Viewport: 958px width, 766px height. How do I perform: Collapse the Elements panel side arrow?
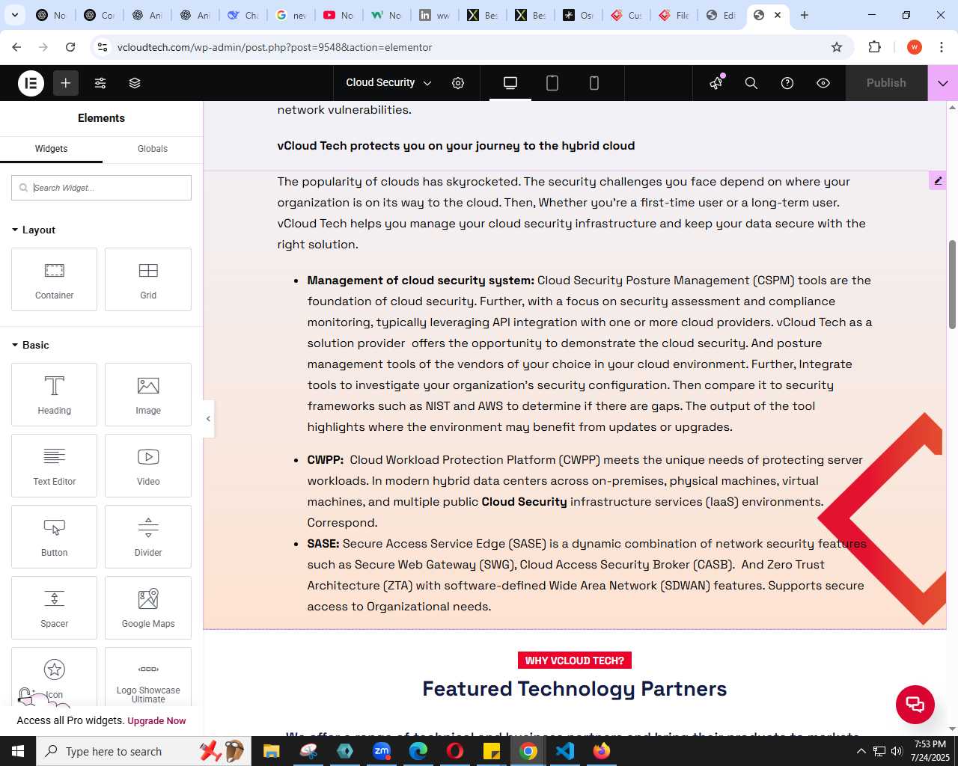[x=209, y=419]
